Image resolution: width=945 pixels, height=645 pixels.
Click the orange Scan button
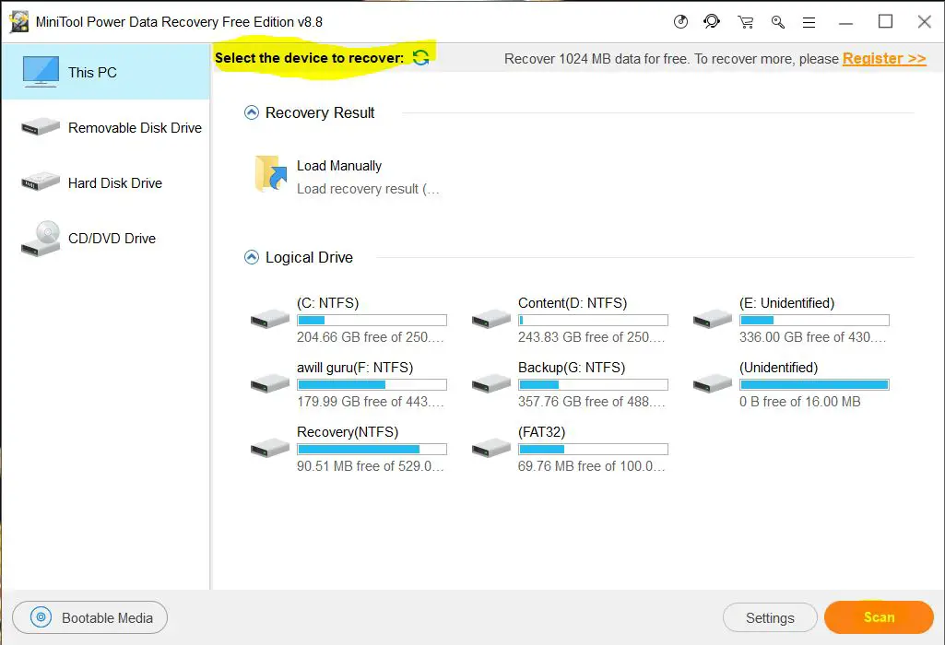point(879,617)
